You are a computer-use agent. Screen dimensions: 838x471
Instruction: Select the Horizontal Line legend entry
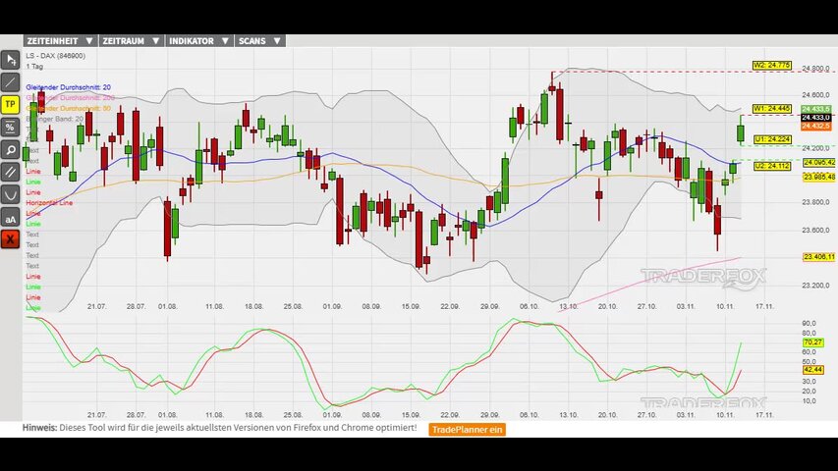[x=48, y=202]
